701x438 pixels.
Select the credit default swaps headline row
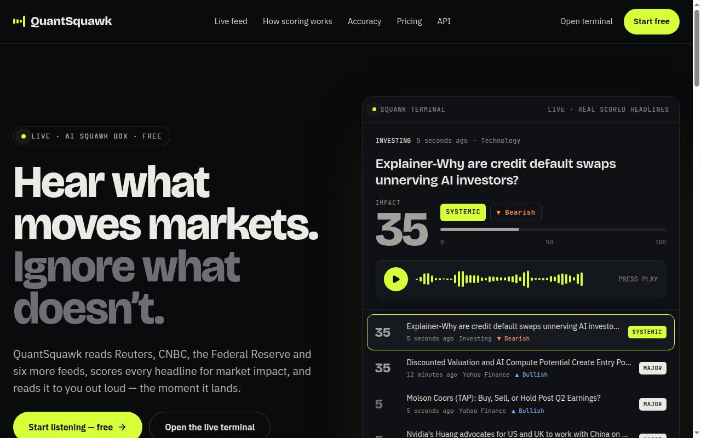click(521, 332)
